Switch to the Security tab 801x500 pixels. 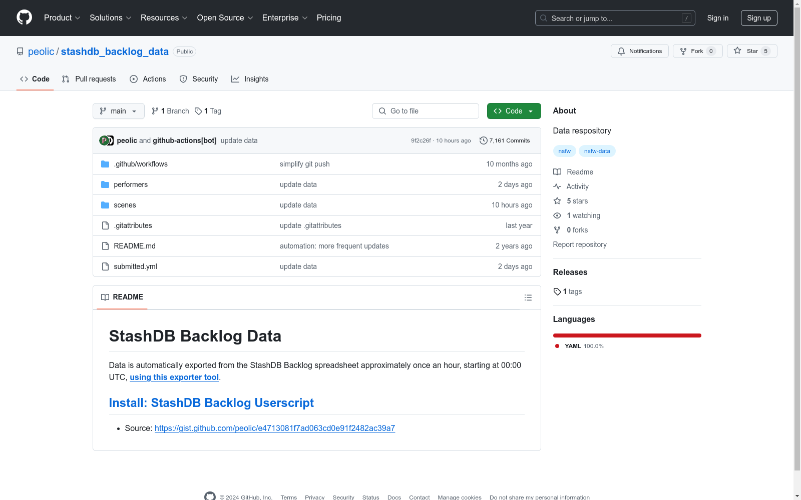click(199, 79)
